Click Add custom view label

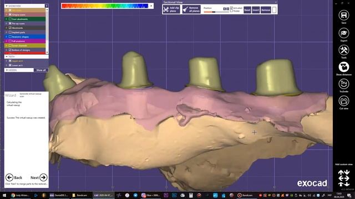344,164
